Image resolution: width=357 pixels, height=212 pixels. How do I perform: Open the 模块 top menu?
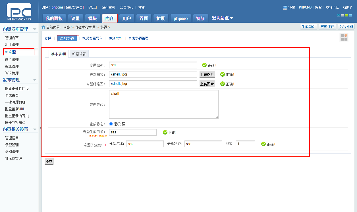pos(92,18)
